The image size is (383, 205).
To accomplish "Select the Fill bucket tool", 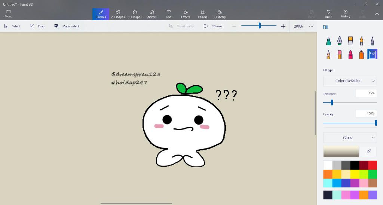I will (x=372, y=54).
